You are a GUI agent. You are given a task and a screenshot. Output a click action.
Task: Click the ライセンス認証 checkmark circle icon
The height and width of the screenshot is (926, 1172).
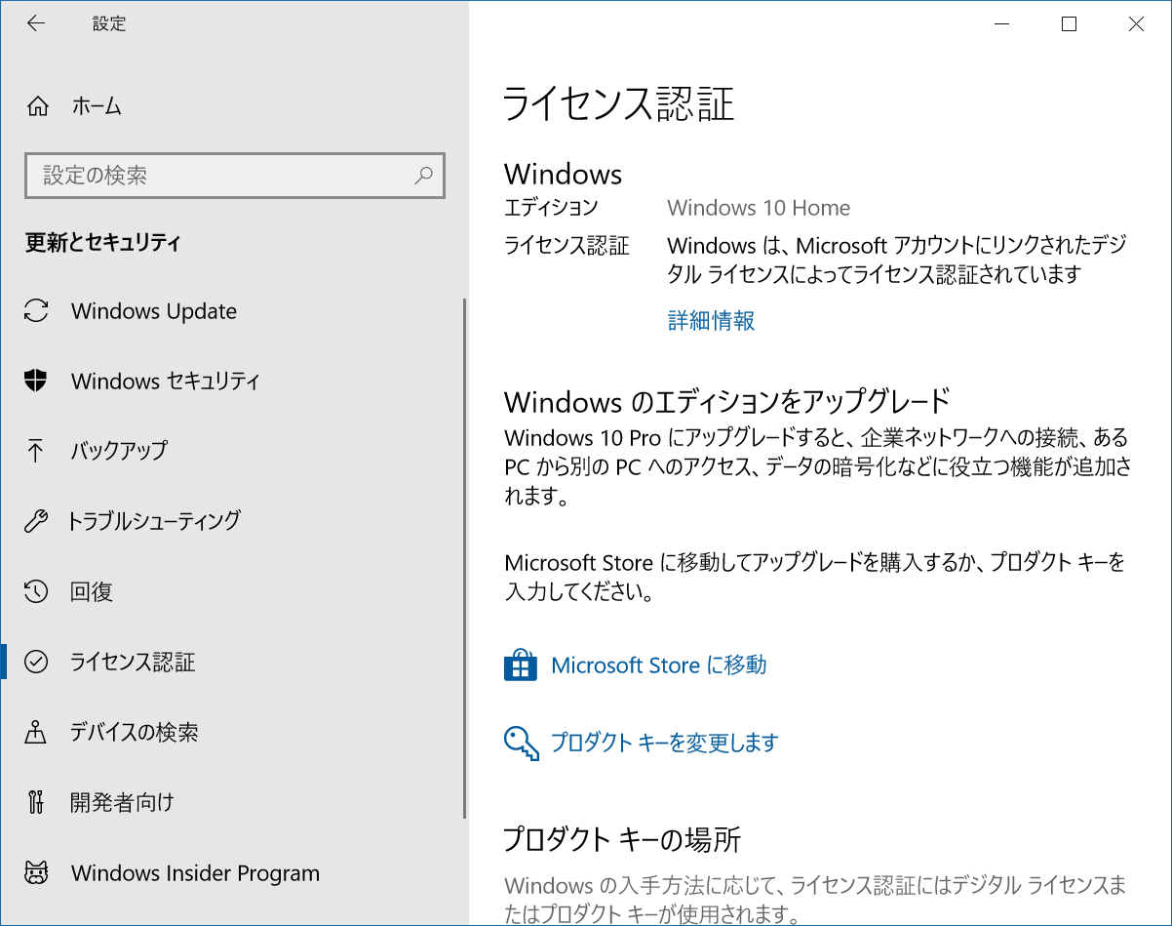(x=36, y=662)
